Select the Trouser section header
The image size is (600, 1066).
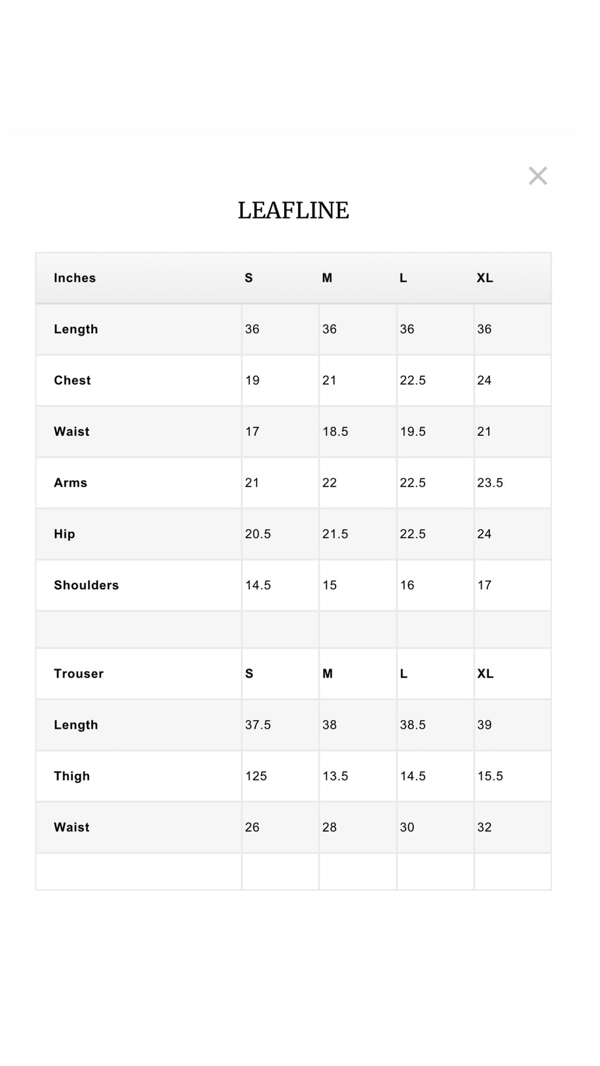pos(79,674)
